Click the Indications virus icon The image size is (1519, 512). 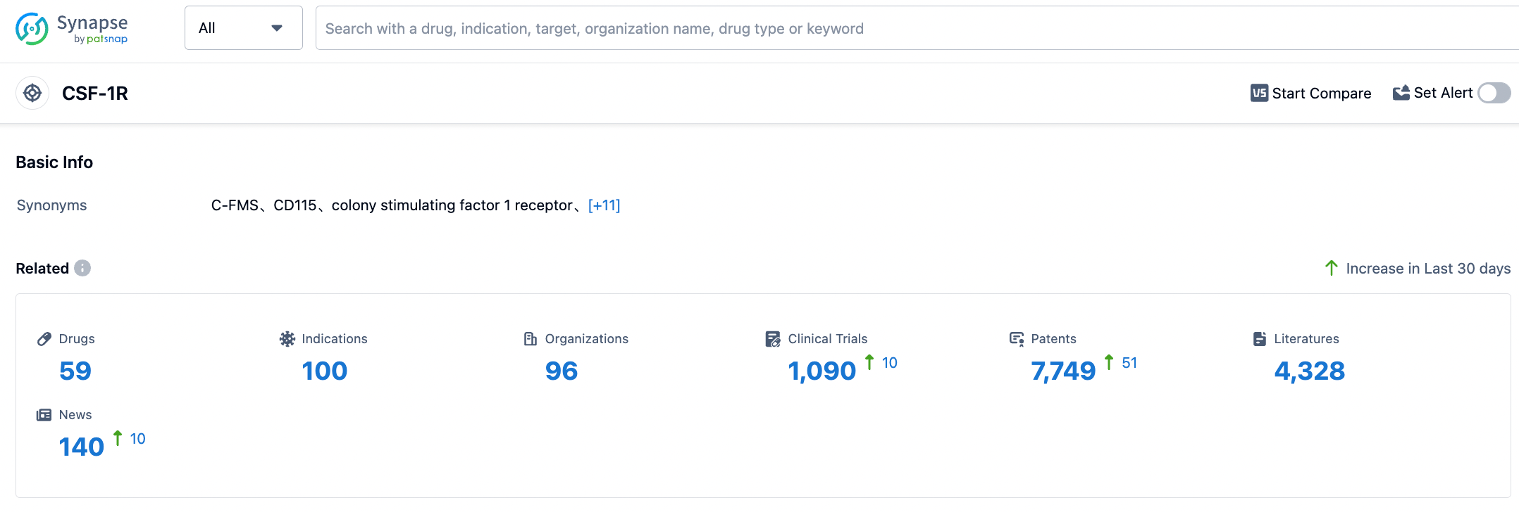click(x=287, y=339)
